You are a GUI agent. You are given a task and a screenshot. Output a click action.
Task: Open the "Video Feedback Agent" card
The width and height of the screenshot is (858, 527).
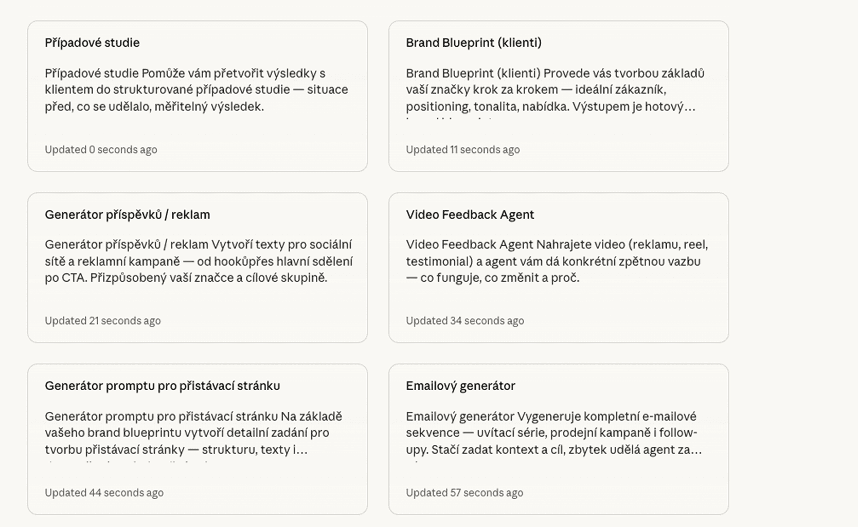pyautogui.click(x=560, y=266)
